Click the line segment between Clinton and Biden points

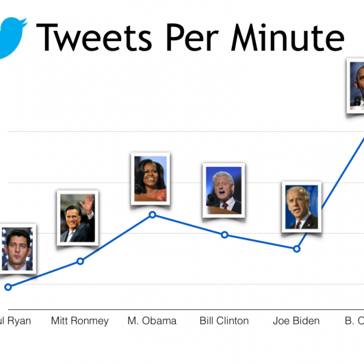coord(261,242)
